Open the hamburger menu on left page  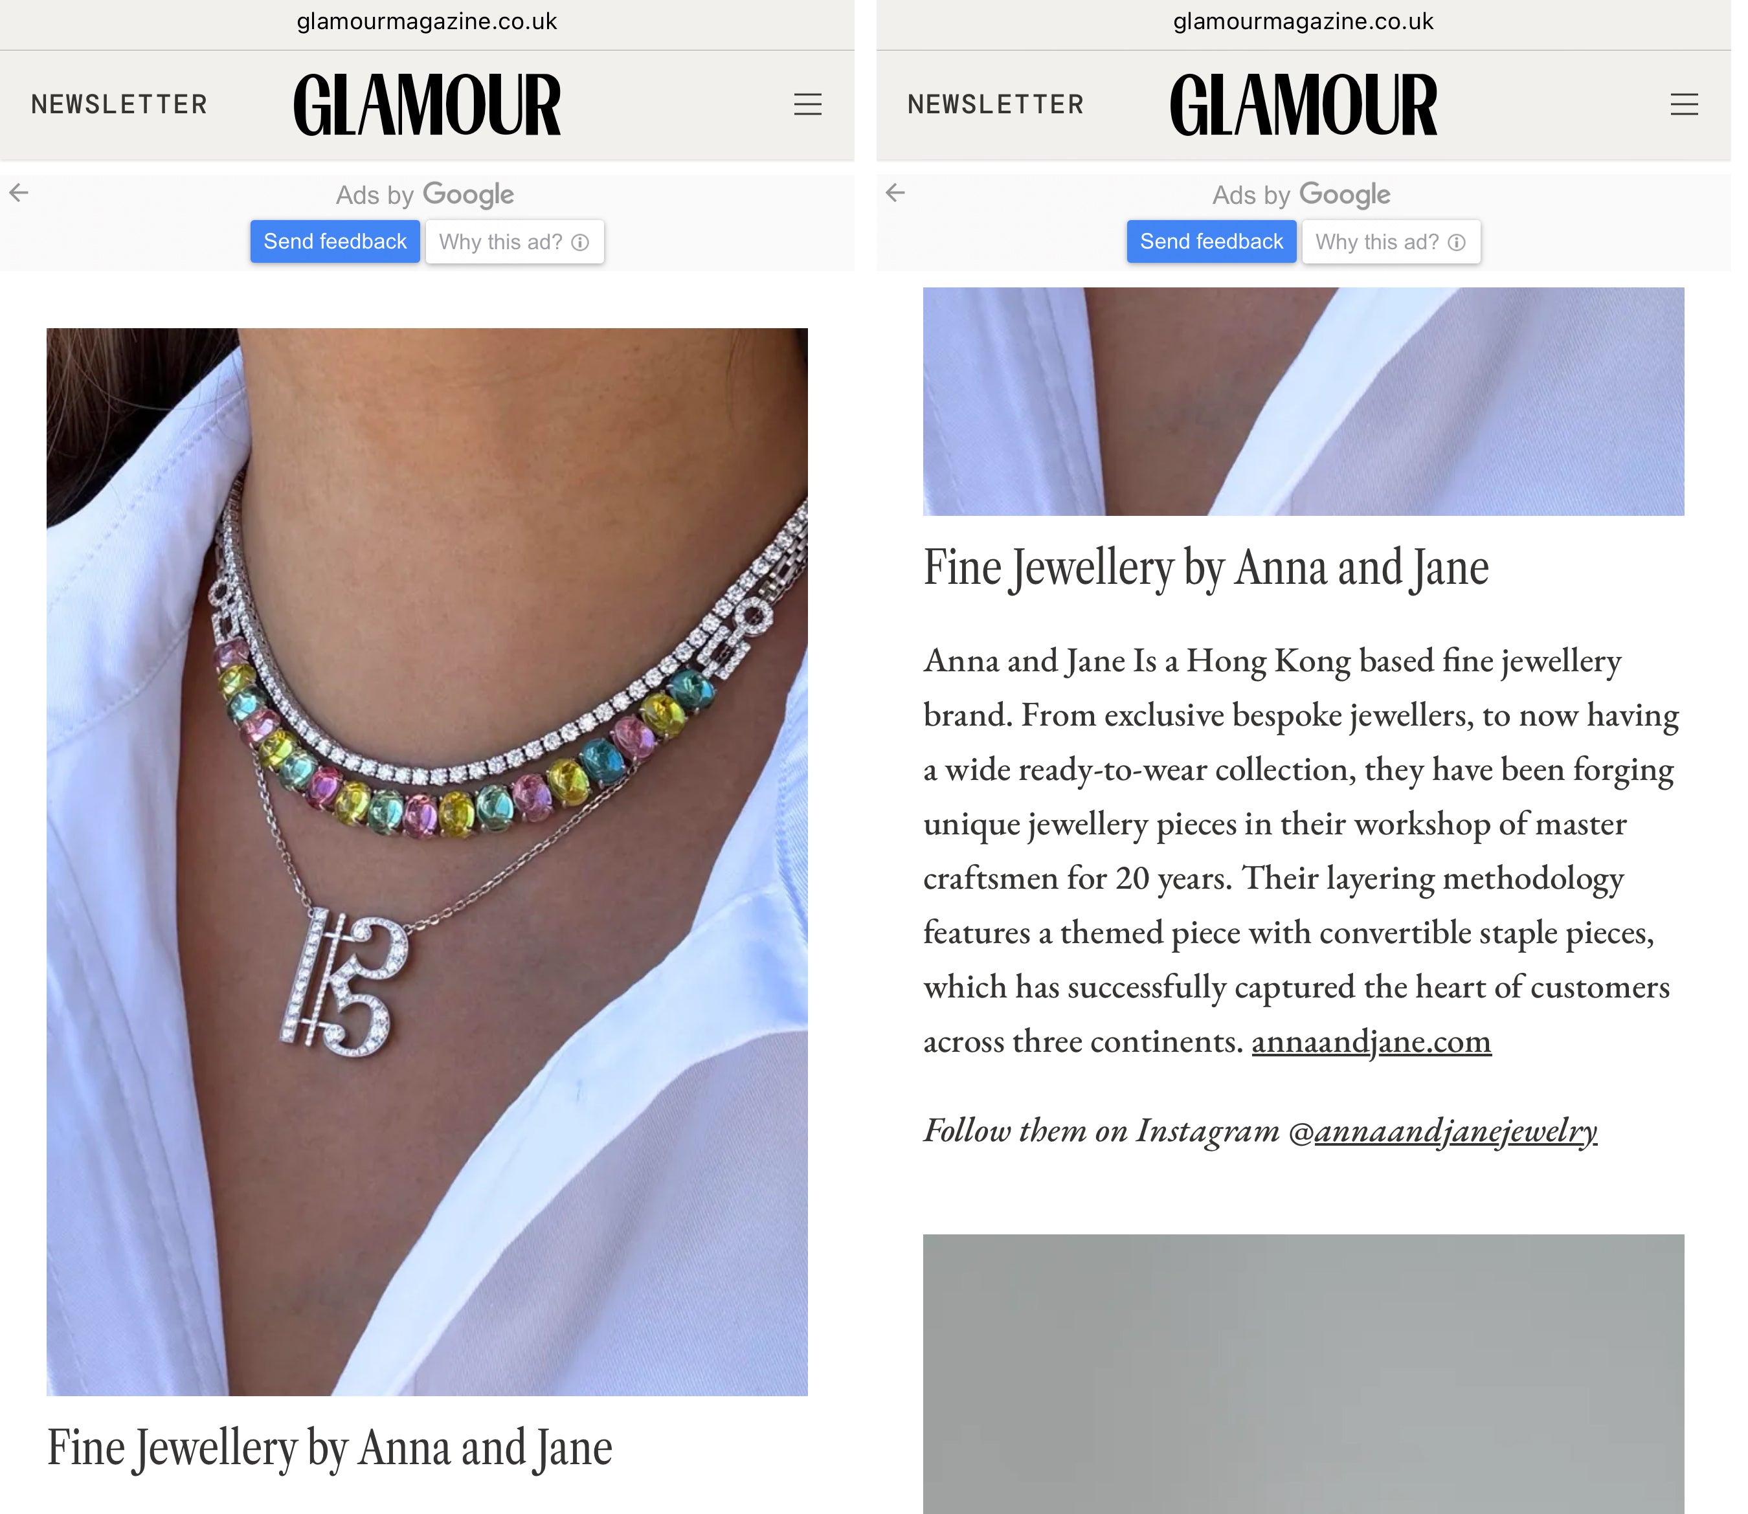pos(808,104)
